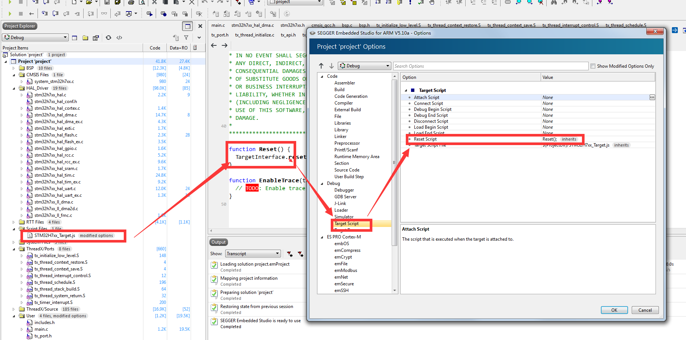Click the glasses watch icon in toolbar
The image size is (686, 340).
[x=104, y=14]
